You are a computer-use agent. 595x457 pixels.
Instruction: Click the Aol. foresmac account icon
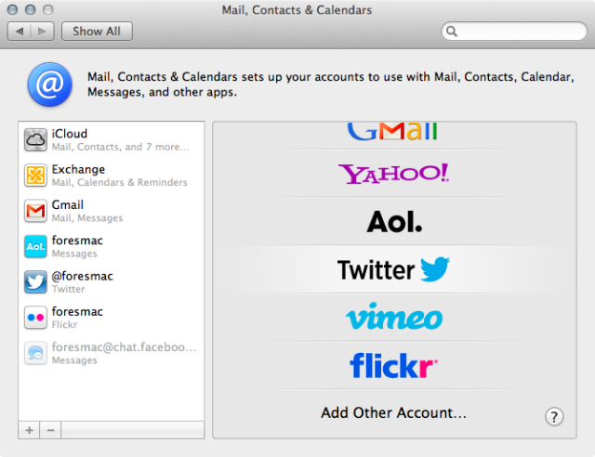pos(35,246)
